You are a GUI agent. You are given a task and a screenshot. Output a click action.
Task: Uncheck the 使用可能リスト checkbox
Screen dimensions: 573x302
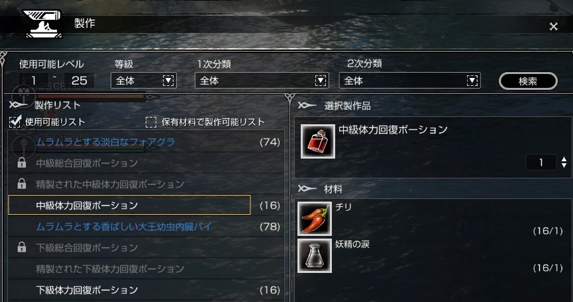[x=15, y=122]
